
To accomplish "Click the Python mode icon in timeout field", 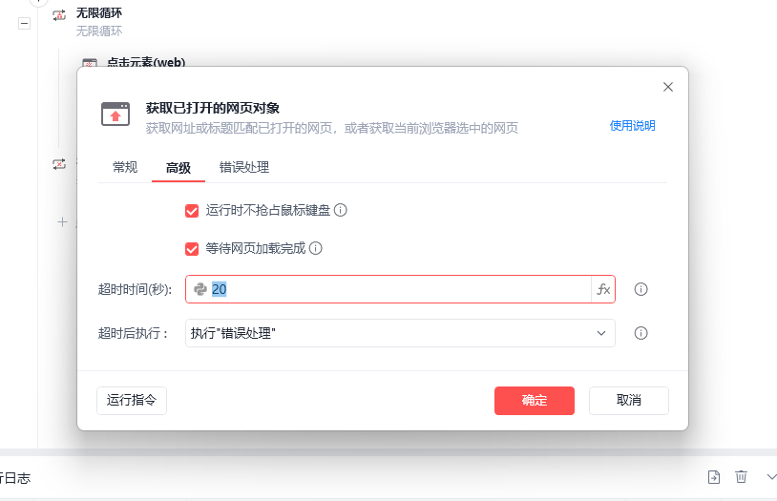I will [200, 289].
